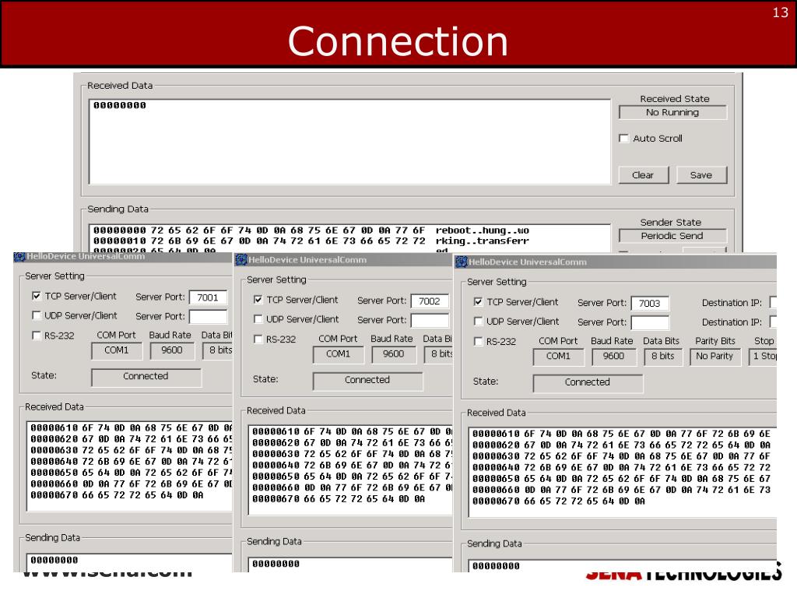Open the COM1 box in the port 7003 window
This screenshot has height=598, width=797.
[x=559, y=357]
